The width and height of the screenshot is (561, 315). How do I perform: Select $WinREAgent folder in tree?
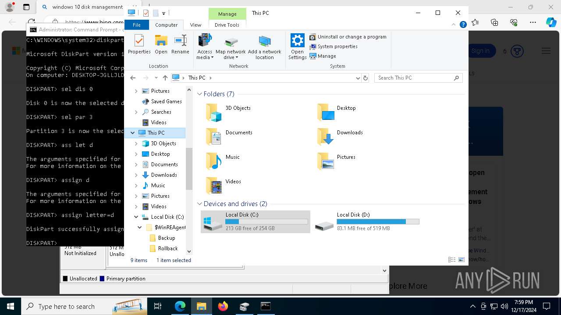click(166, 227)
